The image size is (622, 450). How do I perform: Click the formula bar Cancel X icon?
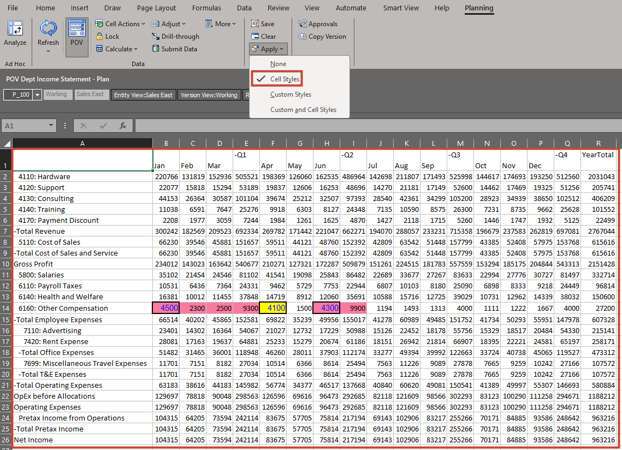click(84, 126)
